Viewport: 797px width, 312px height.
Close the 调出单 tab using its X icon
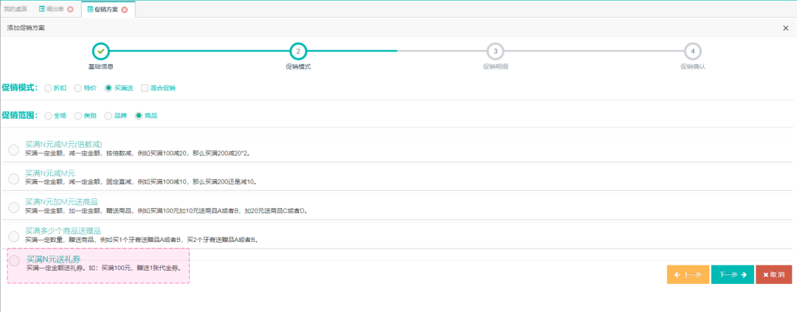(x=70, y=10)
